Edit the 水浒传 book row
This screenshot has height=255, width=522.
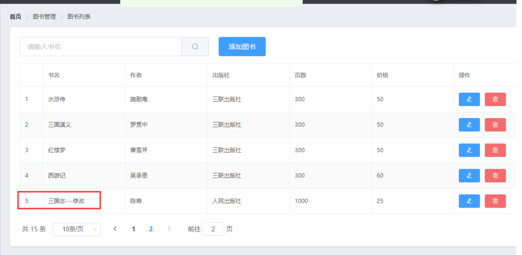pyautogui.click(x=469, y=99)
